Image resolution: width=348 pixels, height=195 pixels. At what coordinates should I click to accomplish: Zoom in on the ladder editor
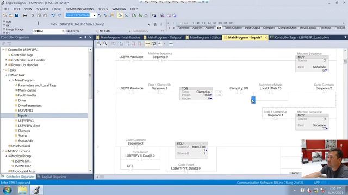[99, 43]
